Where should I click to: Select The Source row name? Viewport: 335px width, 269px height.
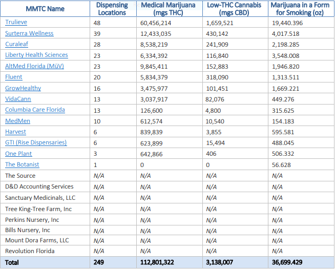click(x=20, y=176)
